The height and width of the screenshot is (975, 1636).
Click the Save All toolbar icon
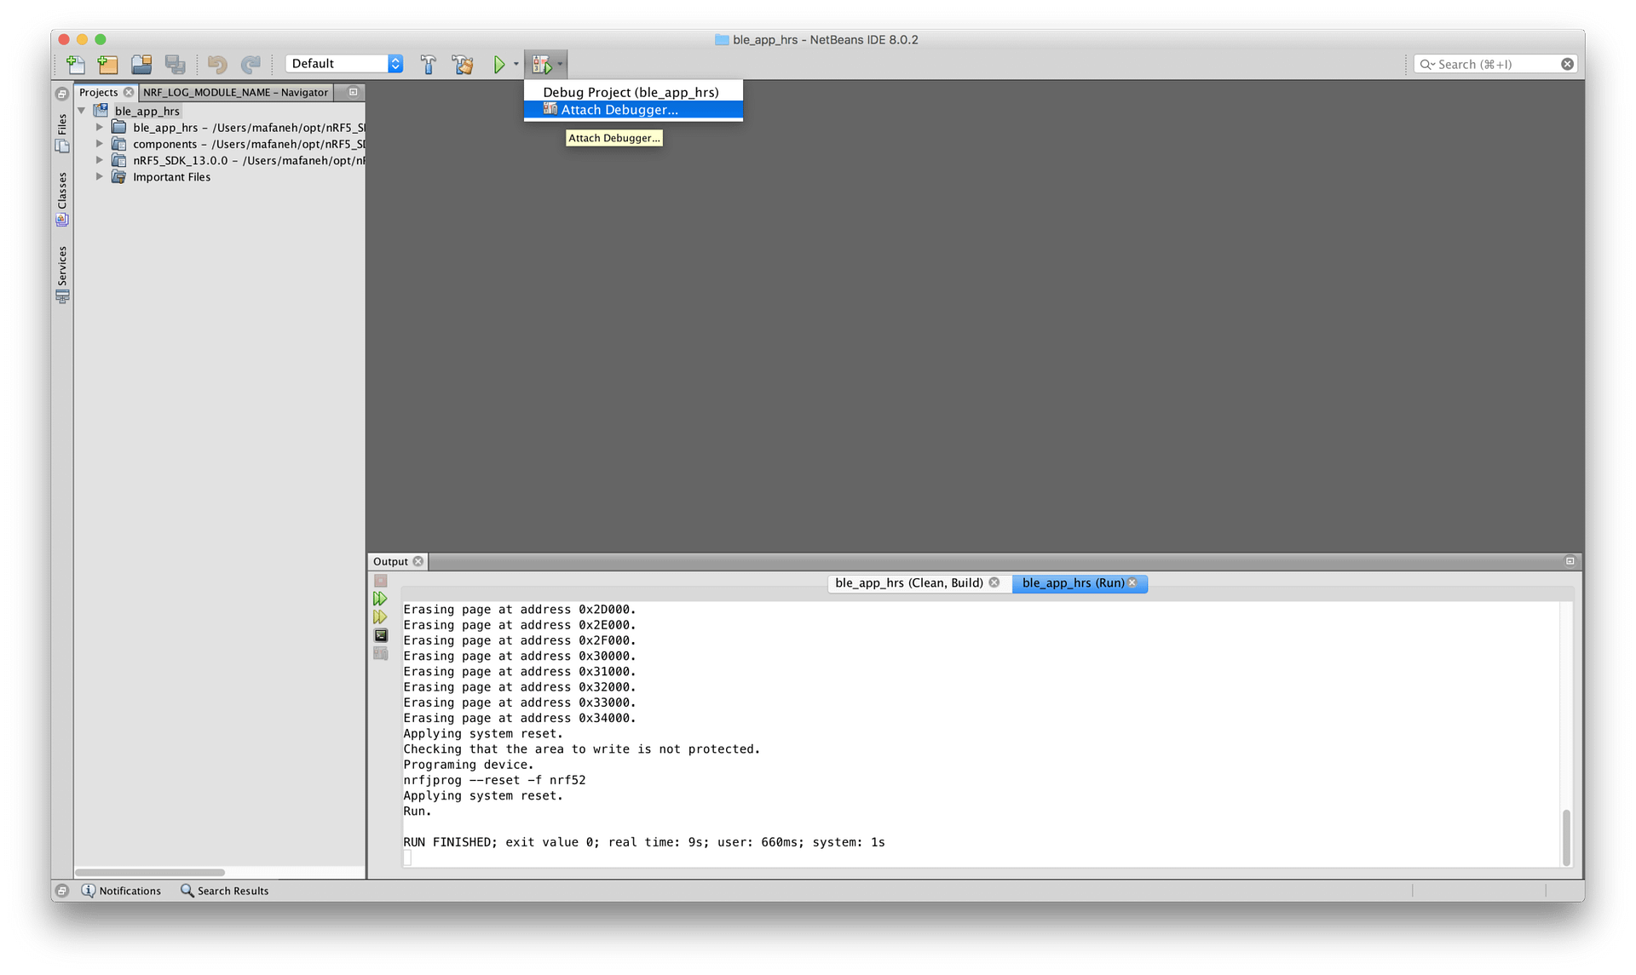point(176,64)
